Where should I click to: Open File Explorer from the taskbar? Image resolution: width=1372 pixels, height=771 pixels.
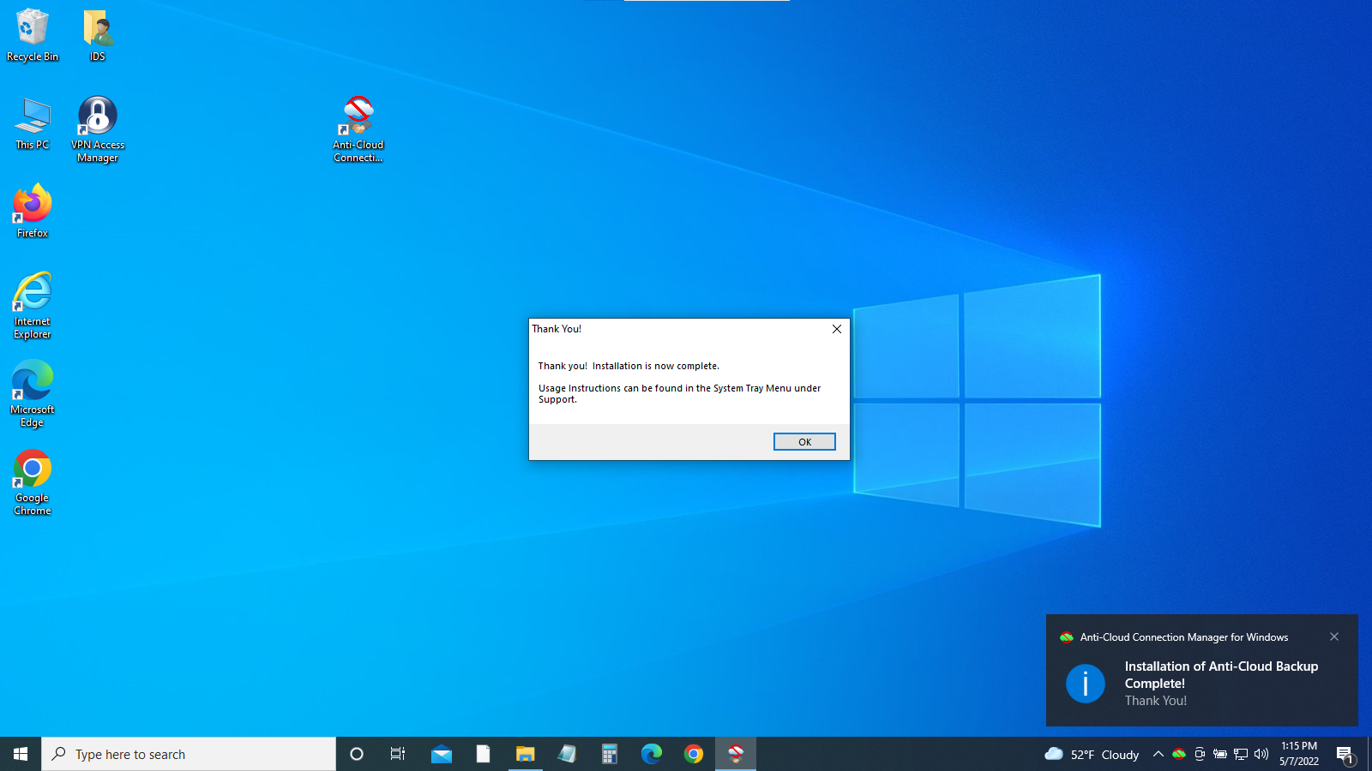click(x=525, y=754)
